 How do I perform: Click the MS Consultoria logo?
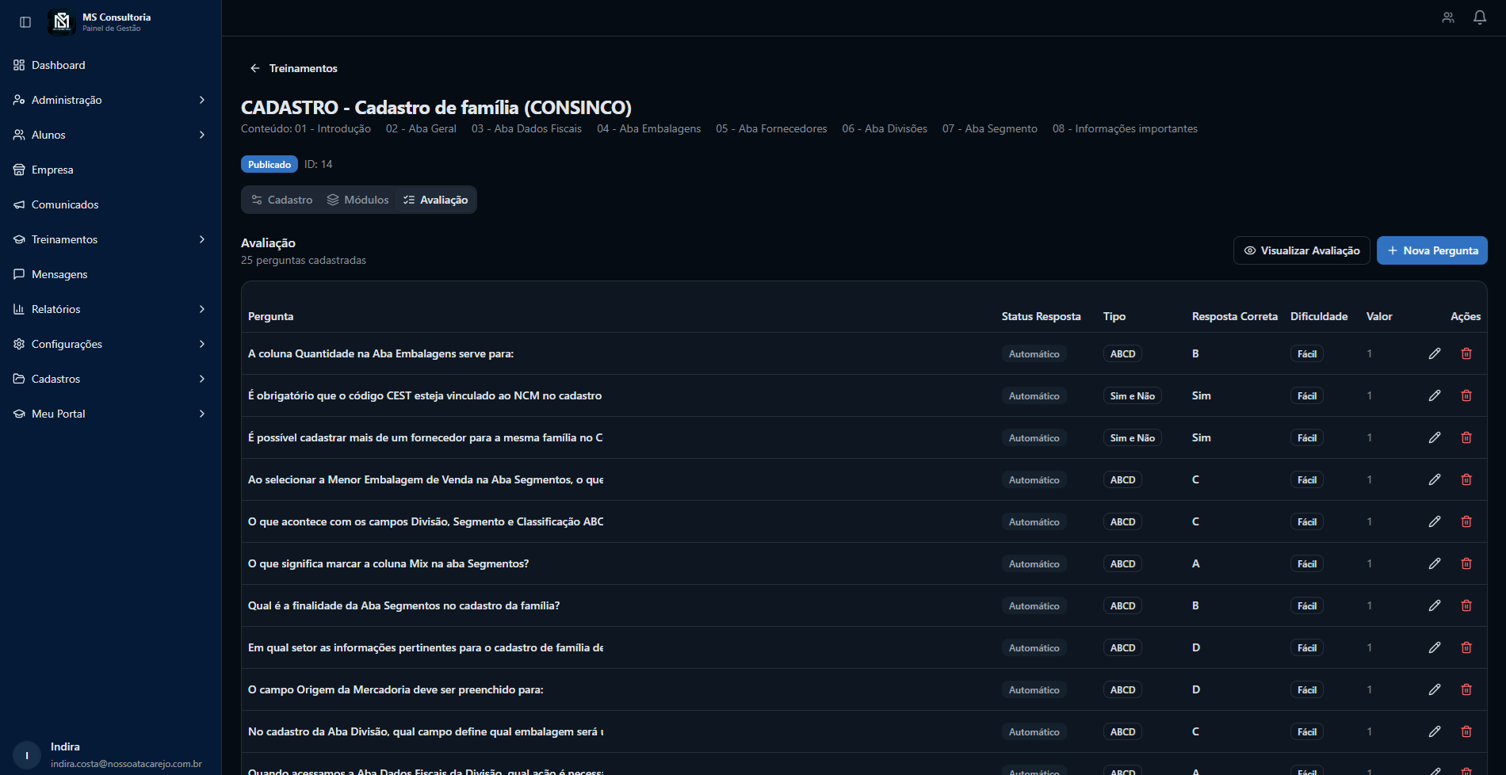point(61,22)
